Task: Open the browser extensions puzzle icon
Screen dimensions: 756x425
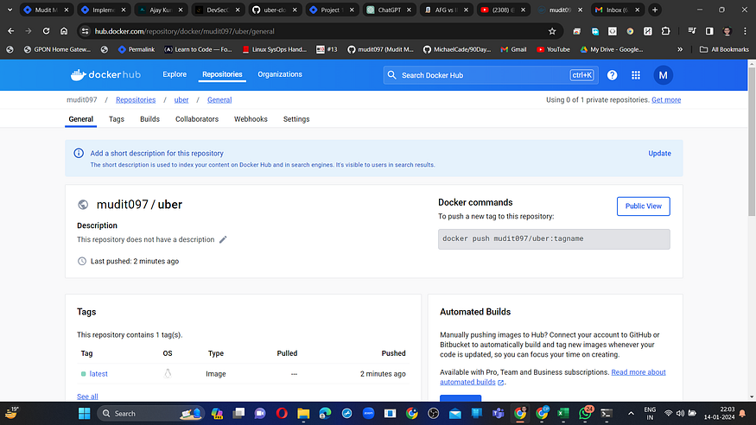Action: [x=665, y=31]
